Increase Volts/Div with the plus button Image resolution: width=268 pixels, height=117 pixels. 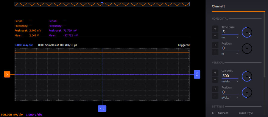point(215,73)
